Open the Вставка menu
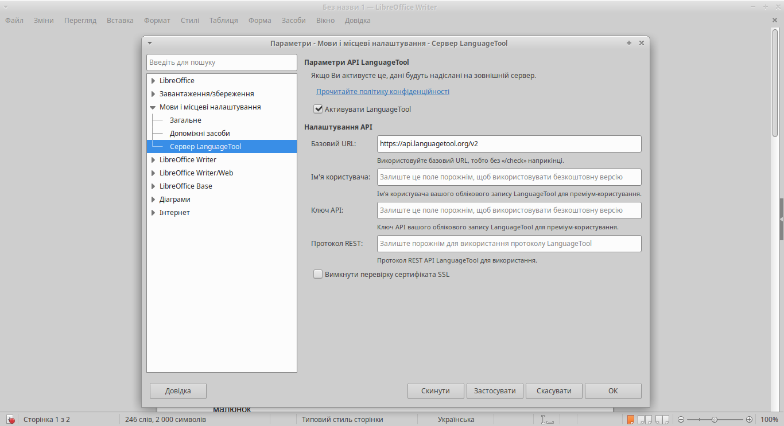Viewport: 784px width, 426px height. pos(120,21)
